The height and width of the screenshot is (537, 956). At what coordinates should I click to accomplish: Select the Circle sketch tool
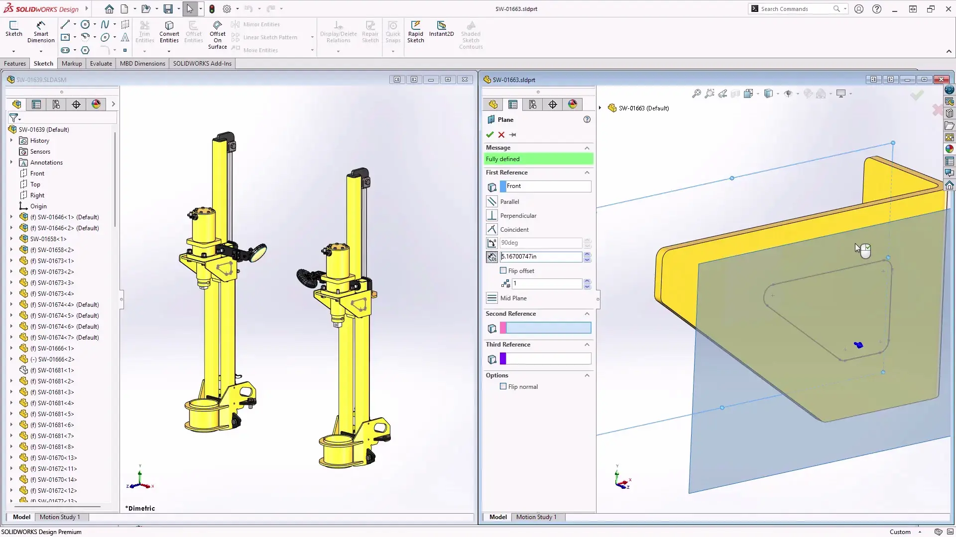pos(84,24)
